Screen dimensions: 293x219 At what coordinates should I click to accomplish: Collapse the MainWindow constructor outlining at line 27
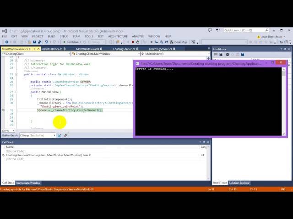(16, 92)
